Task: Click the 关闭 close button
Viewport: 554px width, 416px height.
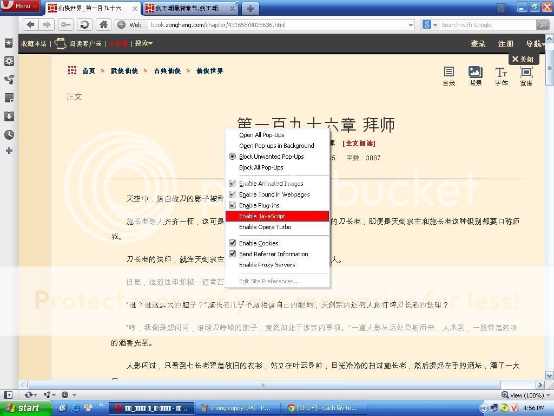Action: pos(523,59)
